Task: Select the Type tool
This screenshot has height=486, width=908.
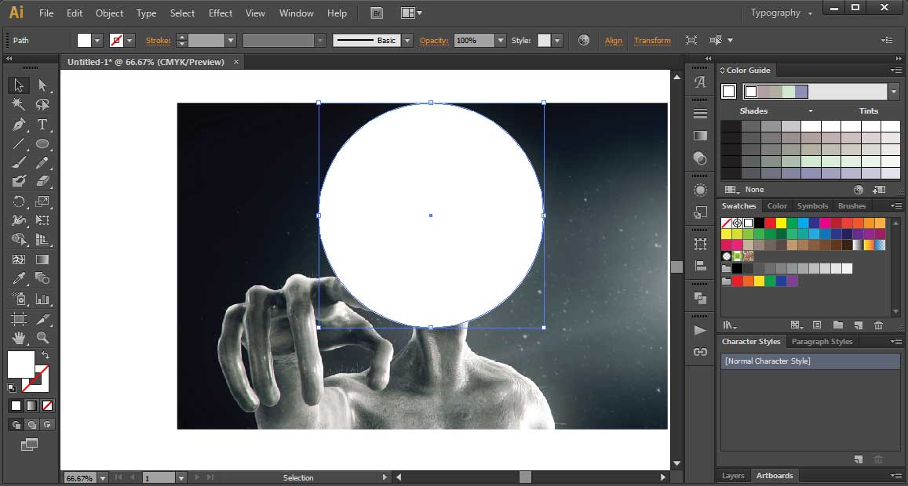Action: 44,124
